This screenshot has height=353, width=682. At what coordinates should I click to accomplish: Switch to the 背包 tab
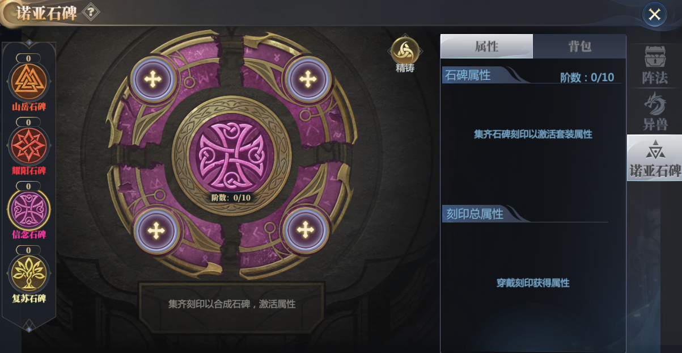(x=579, y=46)
